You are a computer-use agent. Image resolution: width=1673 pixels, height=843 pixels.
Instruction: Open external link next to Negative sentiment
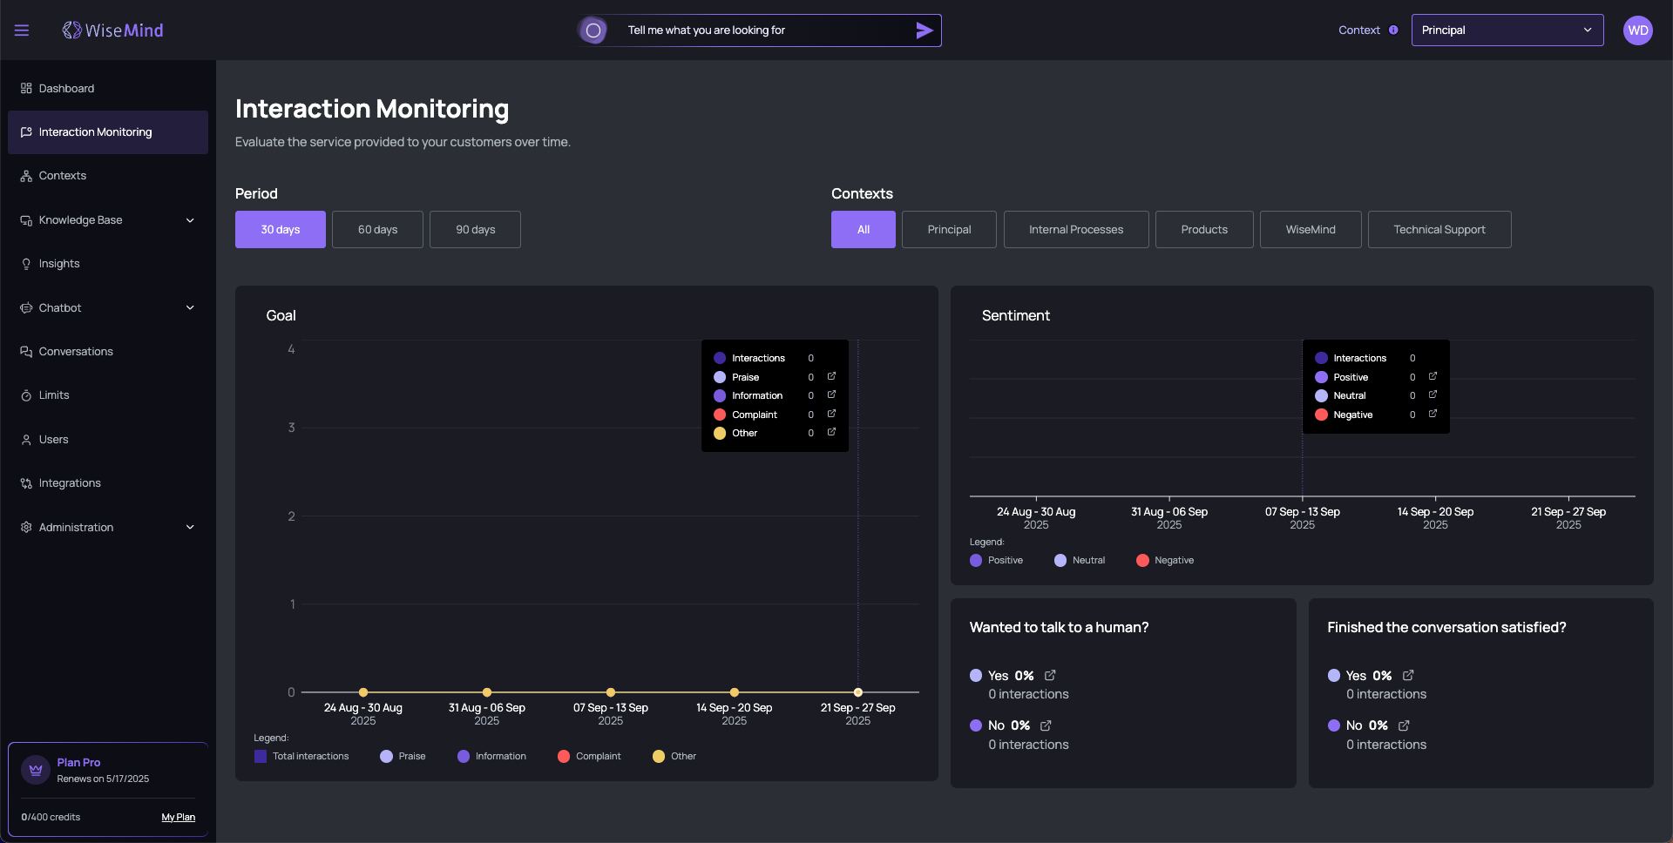(1433, 414)
